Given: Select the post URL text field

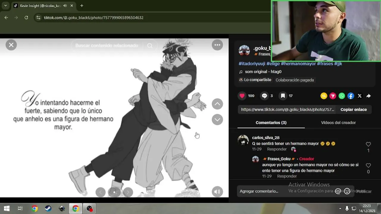Looking at the screenshot, I should click(x=287, y=109).
